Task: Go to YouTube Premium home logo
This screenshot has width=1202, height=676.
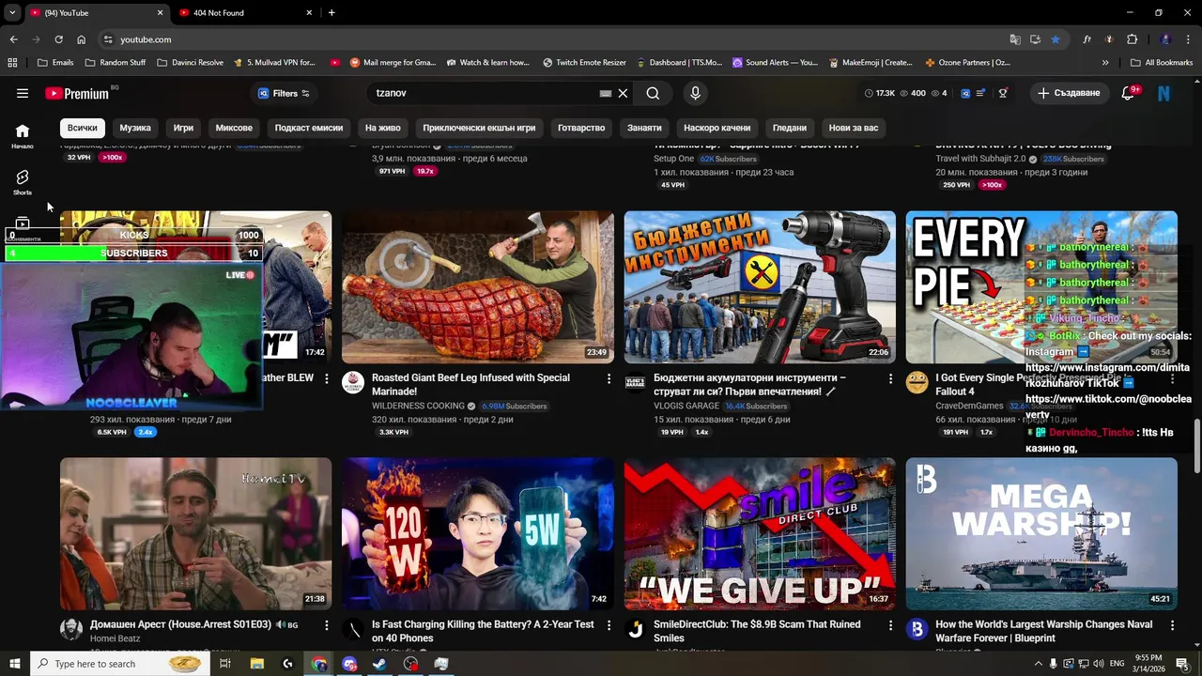Action: [77, 93]
